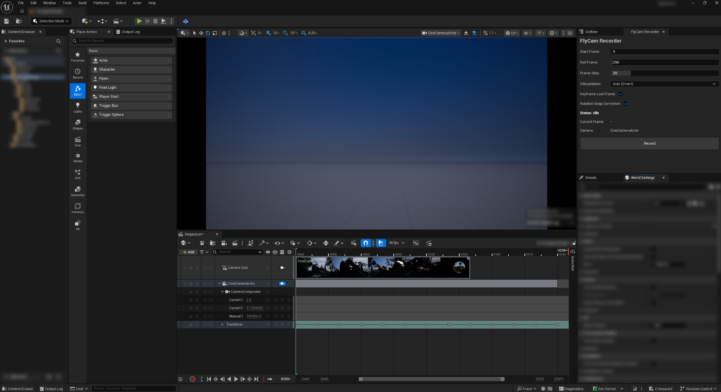The image size is (721, 392).
Task: Select the Lights category in Place Actors
Action: [77, 107]
